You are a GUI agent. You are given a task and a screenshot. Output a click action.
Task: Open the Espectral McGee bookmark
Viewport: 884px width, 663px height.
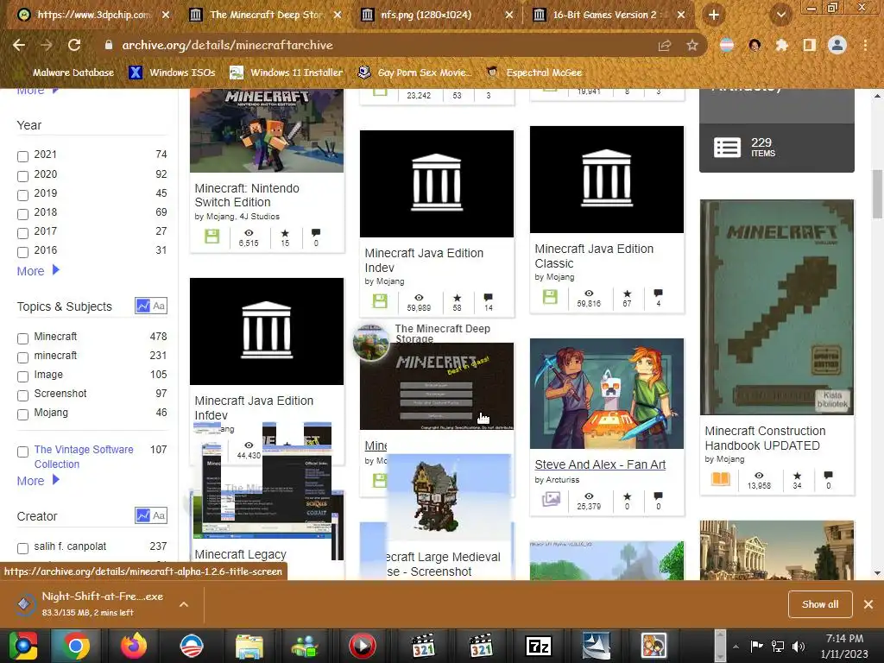point(534,73)
